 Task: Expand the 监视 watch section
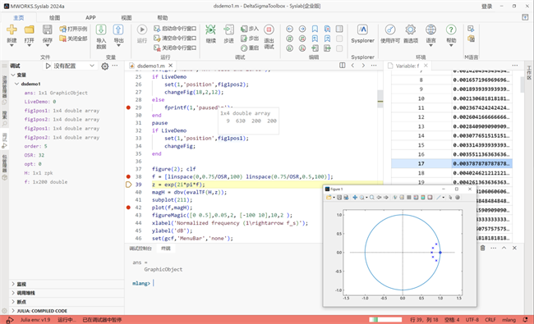tap(13, 284)
